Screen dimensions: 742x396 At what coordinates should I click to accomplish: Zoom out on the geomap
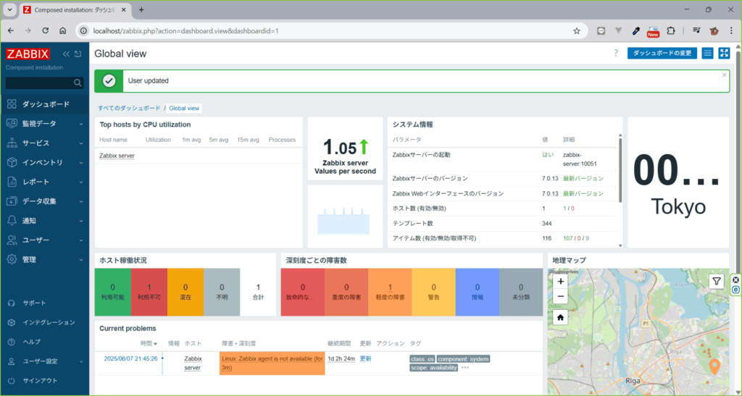click(x=560, y=296)
